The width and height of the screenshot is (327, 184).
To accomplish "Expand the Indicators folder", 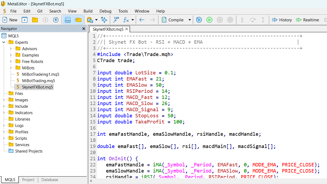I will coord(4,113).
